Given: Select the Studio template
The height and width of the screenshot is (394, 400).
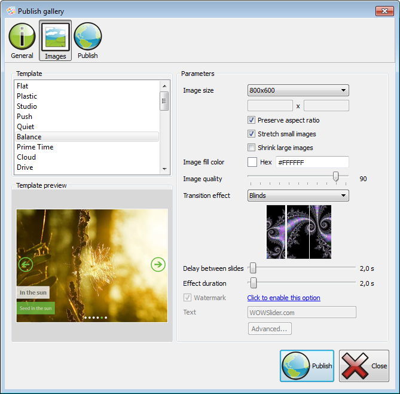Looking at the screenshot, I should click(87, 106).
